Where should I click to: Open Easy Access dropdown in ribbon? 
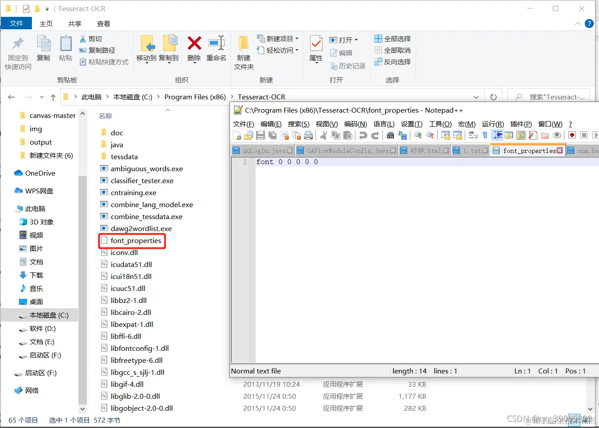[297, 50]
